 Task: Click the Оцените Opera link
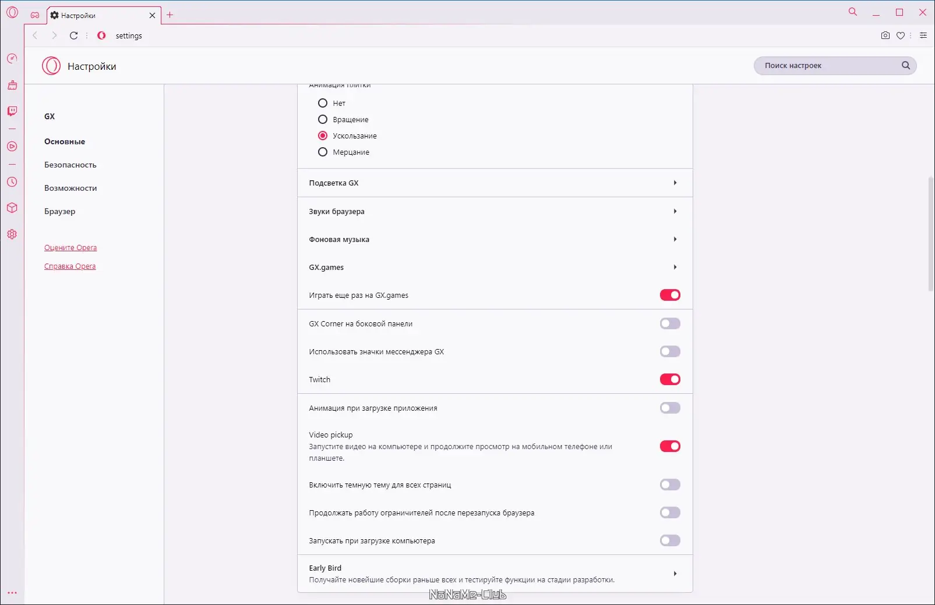[x=70, y=248]
